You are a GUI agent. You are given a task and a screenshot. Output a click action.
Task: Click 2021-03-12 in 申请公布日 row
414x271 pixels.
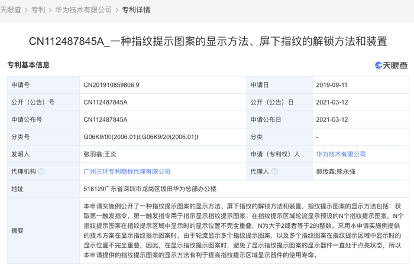coord(332,120)
